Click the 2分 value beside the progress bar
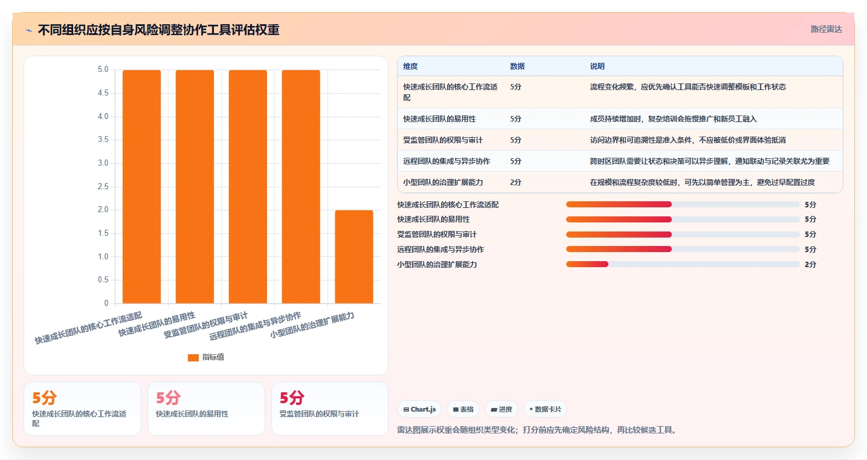Image resolution: width=867 pixels, height=460 pixels. (810, 264)
